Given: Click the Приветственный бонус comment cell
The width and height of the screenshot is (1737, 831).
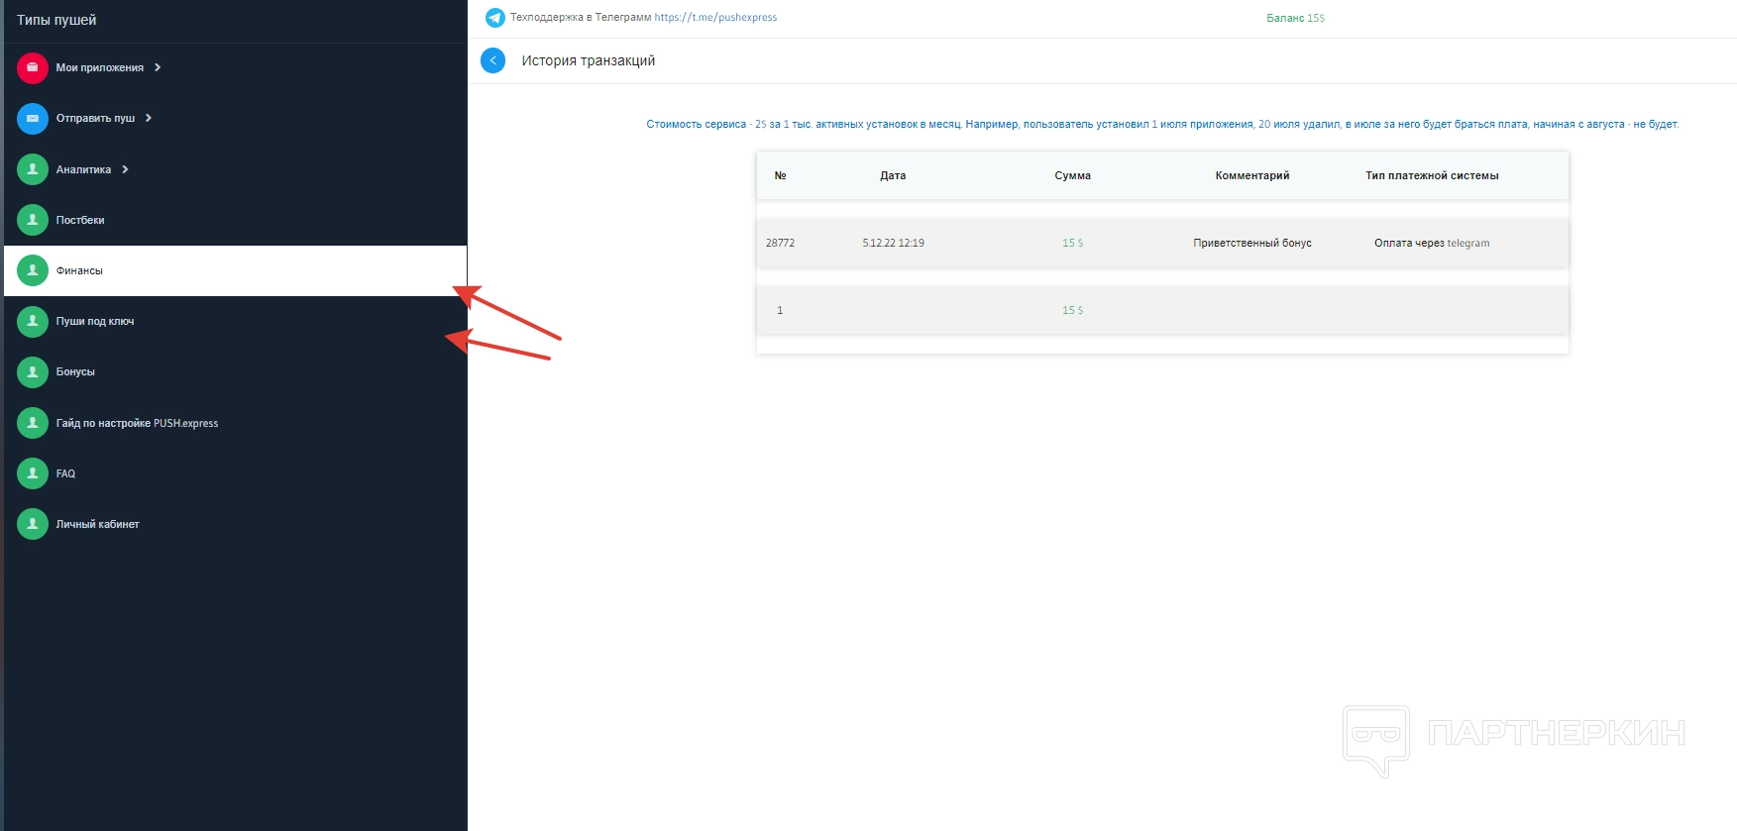Looking at the screenshot, I should pyautogui.click(x=1252, y=243).
